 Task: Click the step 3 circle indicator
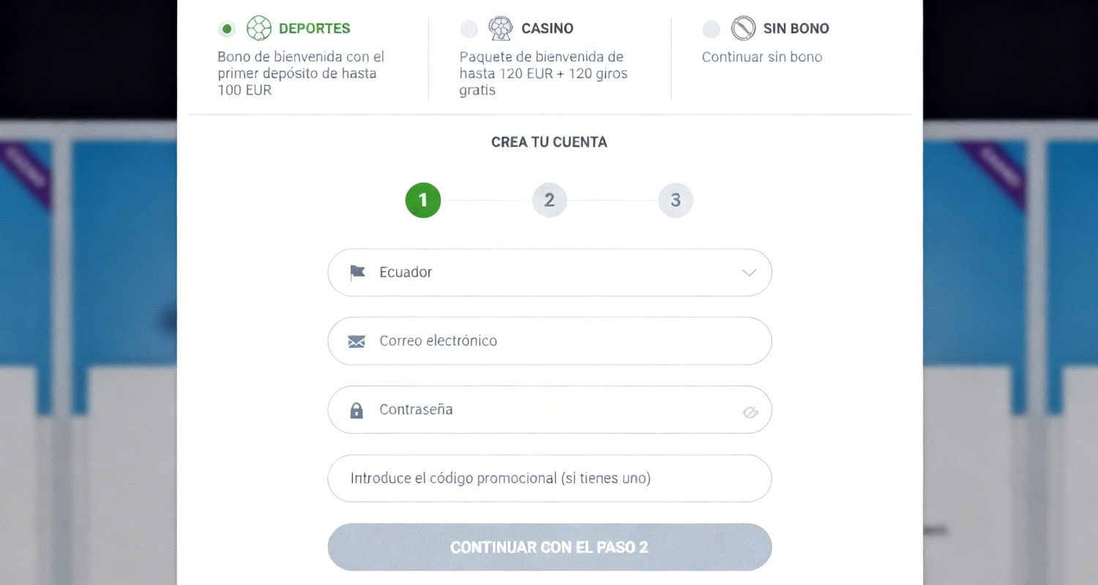click(676, 200)
